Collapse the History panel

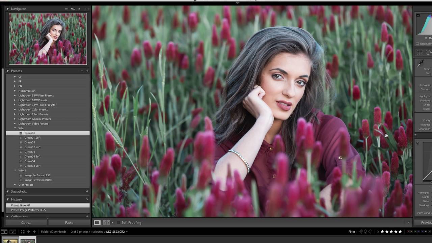7,199
